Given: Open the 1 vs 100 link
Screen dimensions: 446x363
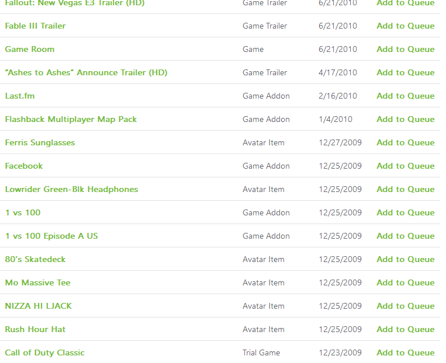Looking at the screenshot, I should (23, 212).
